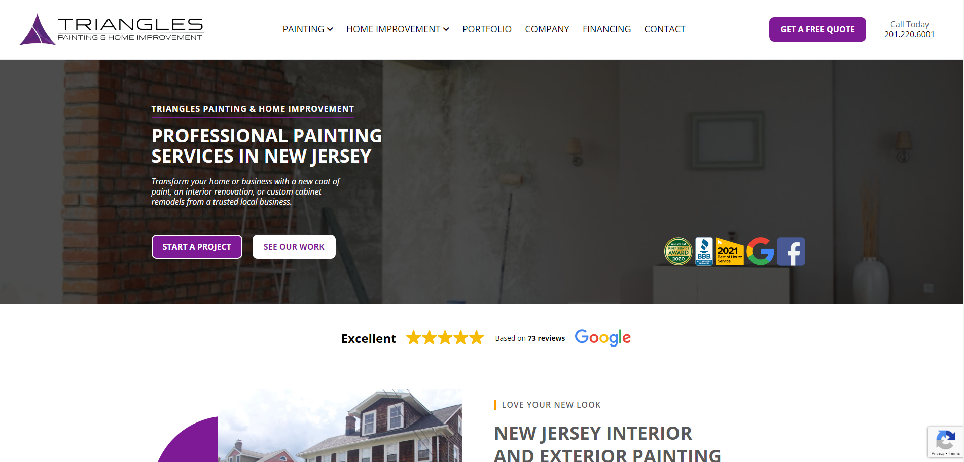Click the BBB Accredited Business badge
Viewport: 964px width, 462px height.
(704, 251)
